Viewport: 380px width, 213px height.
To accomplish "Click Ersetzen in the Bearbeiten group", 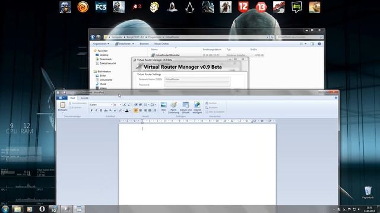I will tap(211, 108).
